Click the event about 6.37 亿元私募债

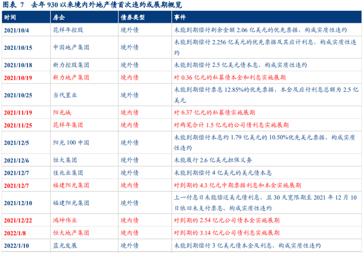point(214,113)
